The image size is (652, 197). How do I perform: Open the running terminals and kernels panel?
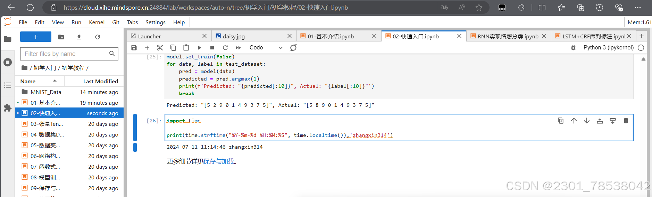coord(8,62)
